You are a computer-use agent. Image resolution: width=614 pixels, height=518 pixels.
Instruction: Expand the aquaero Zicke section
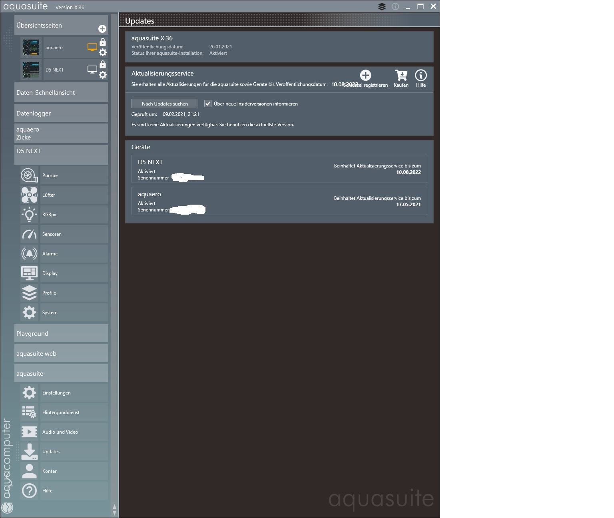[61, 133]
